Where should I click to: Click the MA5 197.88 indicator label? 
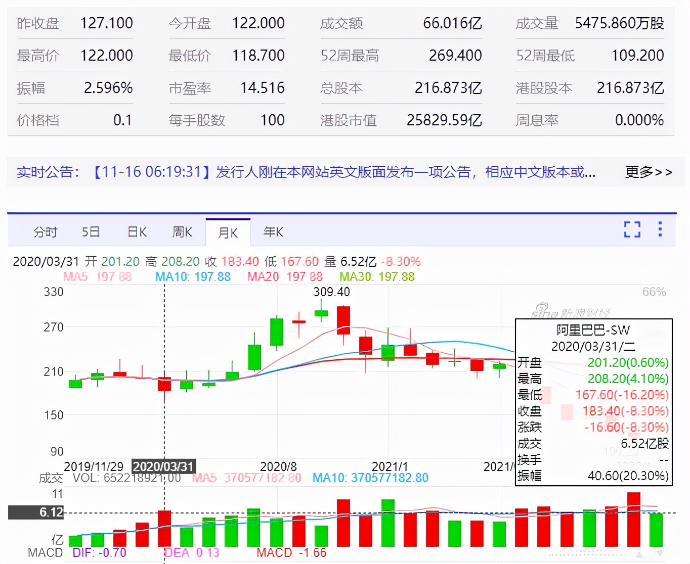click(x=97, y=276)
